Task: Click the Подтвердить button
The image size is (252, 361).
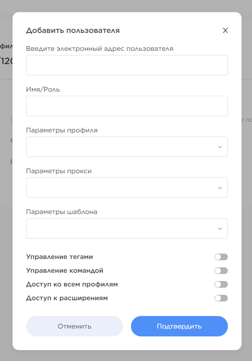Action: [x=179, y=326]
